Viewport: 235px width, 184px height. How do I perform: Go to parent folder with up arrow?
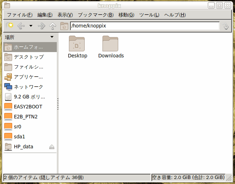[x=52, y=26]
